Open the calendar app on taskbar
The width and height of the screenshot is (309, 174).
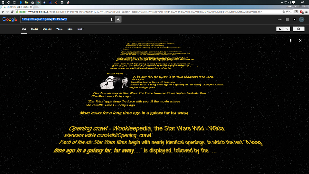click(62, 2)
